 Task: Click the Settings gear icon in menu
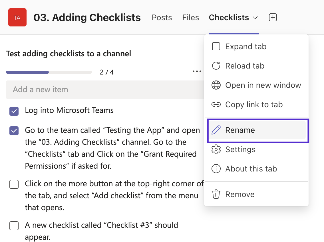(216, 150)
